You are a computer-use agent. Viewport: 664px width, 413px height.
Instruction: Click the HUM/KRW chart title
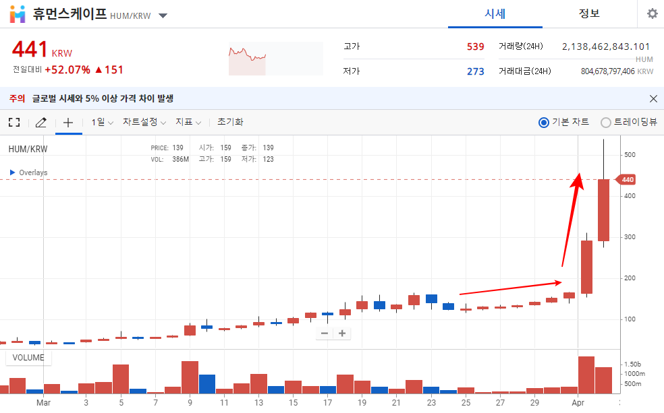point(28,149)
